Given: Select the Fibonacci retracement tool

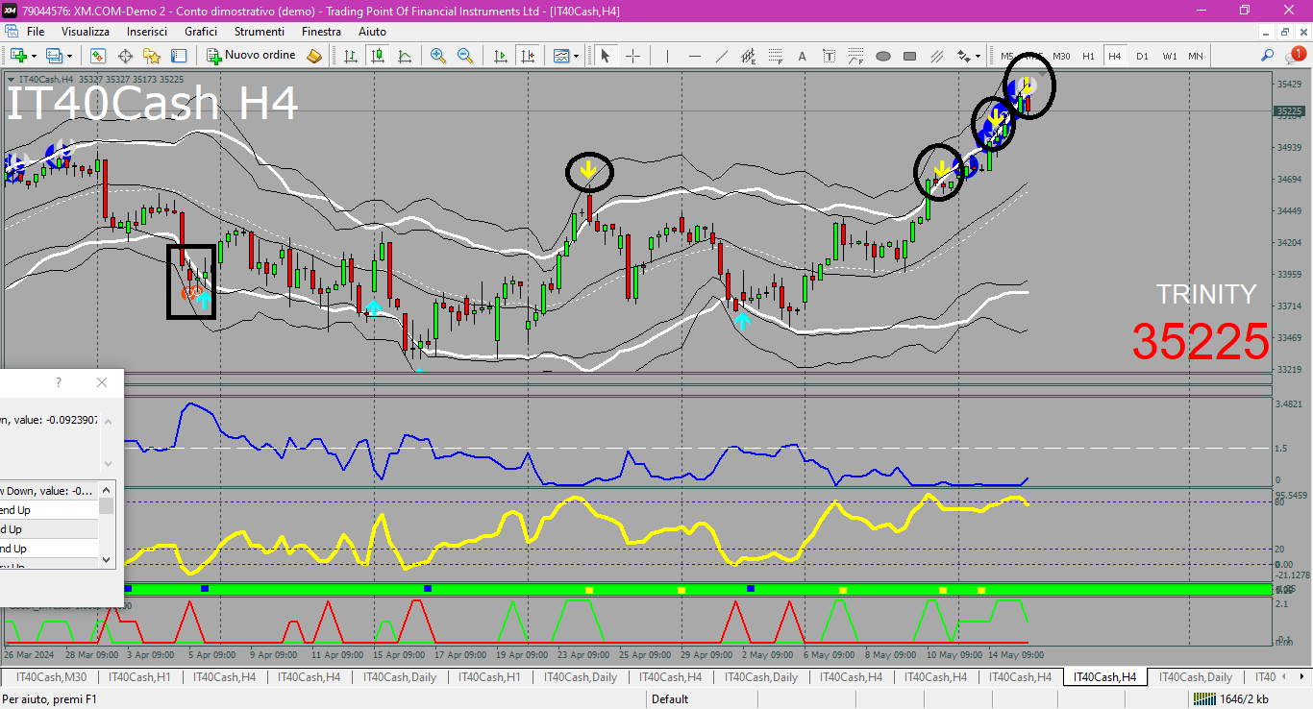Looking at the screenshot, I should 775,56.
